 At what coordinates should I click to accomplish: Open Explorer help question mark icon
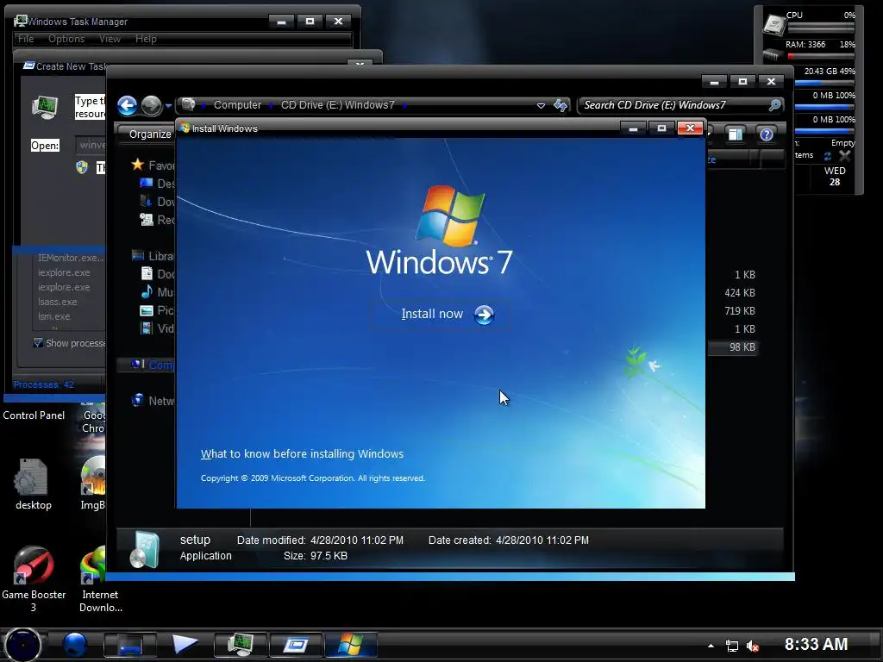click(766, 134)
